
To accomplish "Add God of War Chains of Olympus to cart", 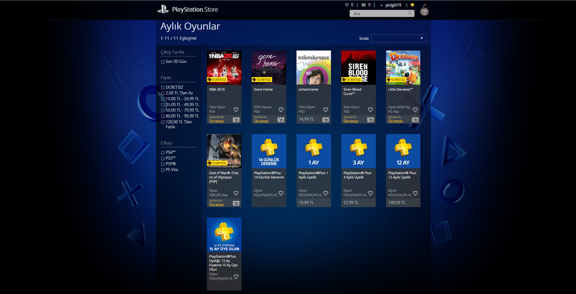I will coord(236,203).
